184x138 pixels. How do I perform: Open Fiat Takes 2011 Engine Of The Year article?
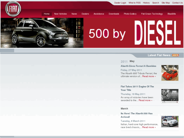pos(137,88)
